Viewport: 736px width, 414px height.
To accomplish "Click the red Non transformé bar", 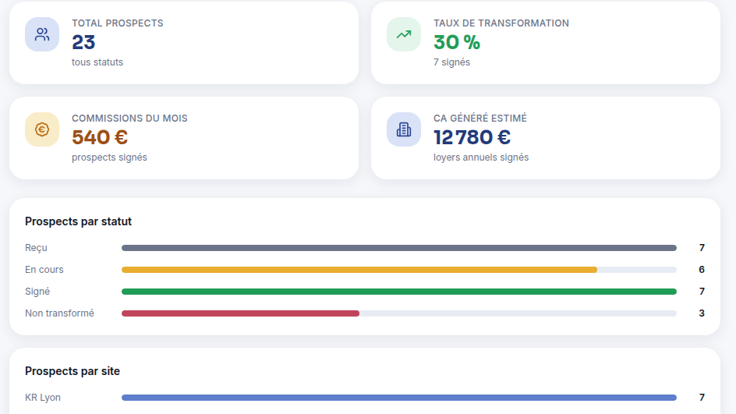I will [240, 313].
